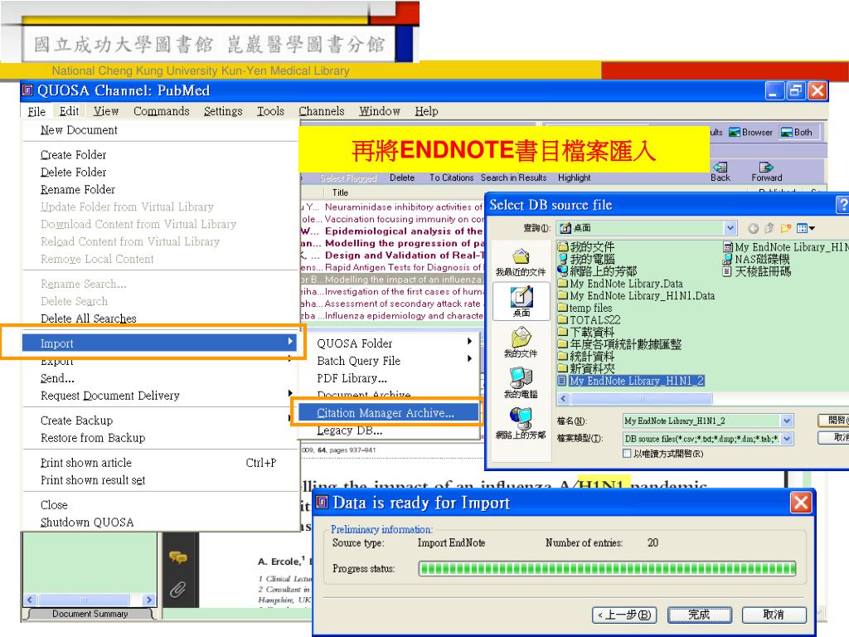Click horizontal scrollbar in file list
Viewport: 849px width, 637px height.
point(641,399)
